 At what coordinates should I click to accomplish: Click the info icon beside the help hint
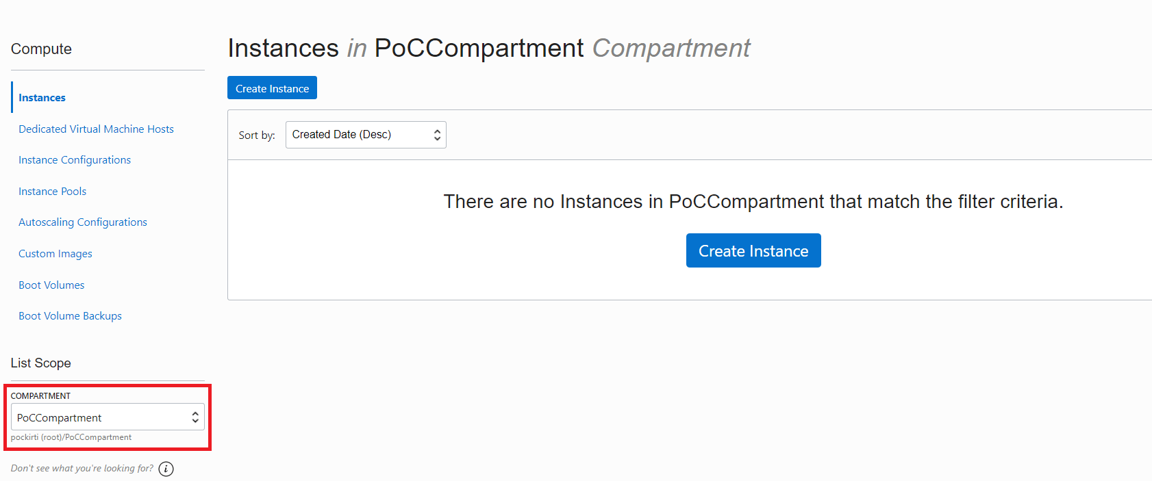[166, 469]
